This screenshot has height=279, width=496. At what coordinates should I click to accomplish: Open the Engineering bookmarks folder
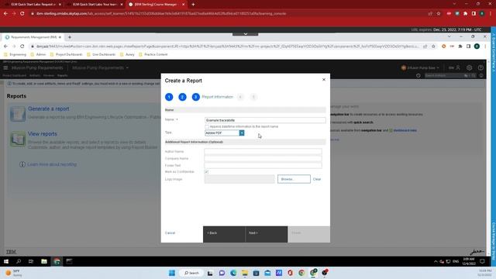(15, 54)
